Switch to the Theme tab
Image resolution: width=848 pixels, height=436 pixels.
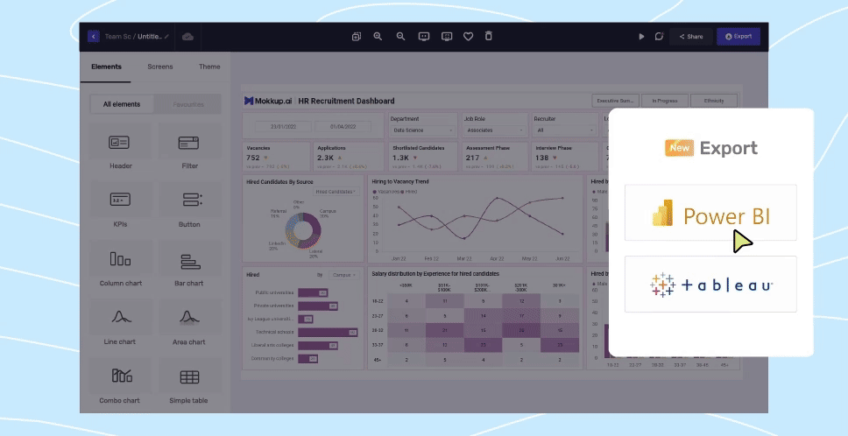click(x=209, y=67)
